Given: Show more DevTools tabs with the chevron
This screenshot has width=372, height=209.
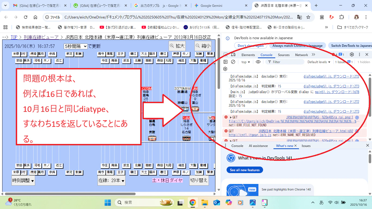Looking at the screenshot, I should click(x=313, y=55).
